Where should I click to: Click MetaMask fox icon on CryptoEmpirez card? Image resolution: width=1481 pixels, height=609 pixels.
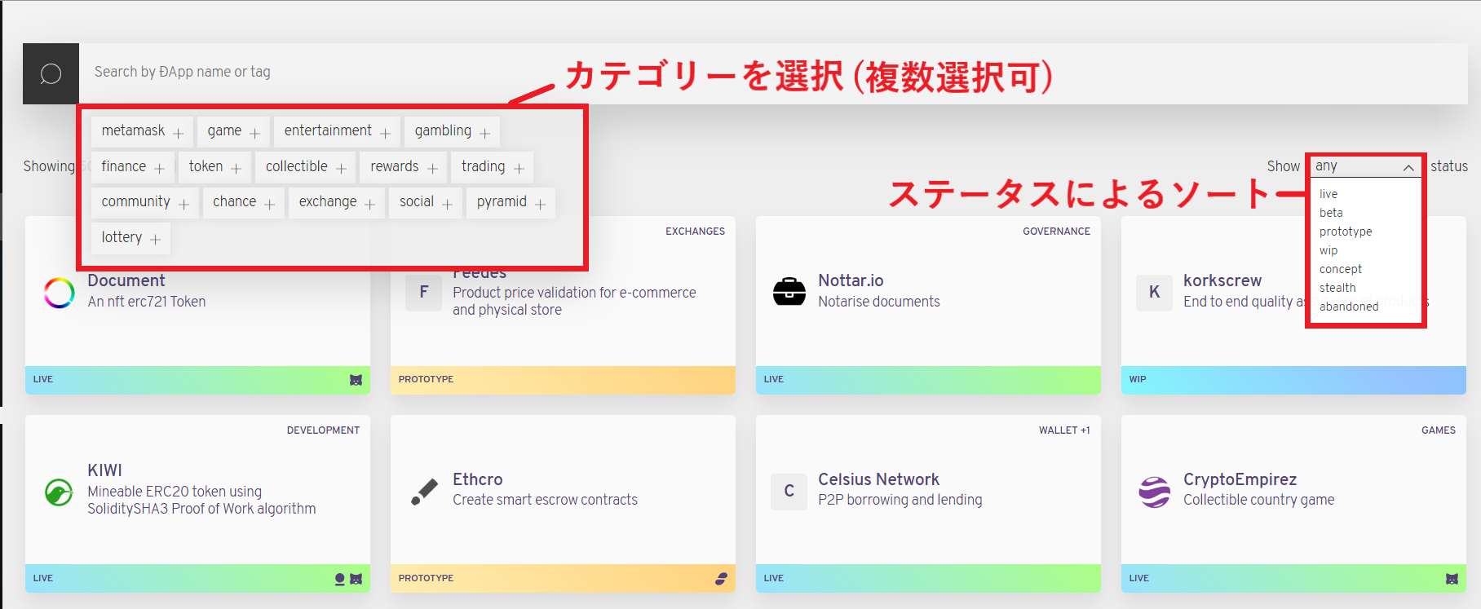tap(1452, 579)
